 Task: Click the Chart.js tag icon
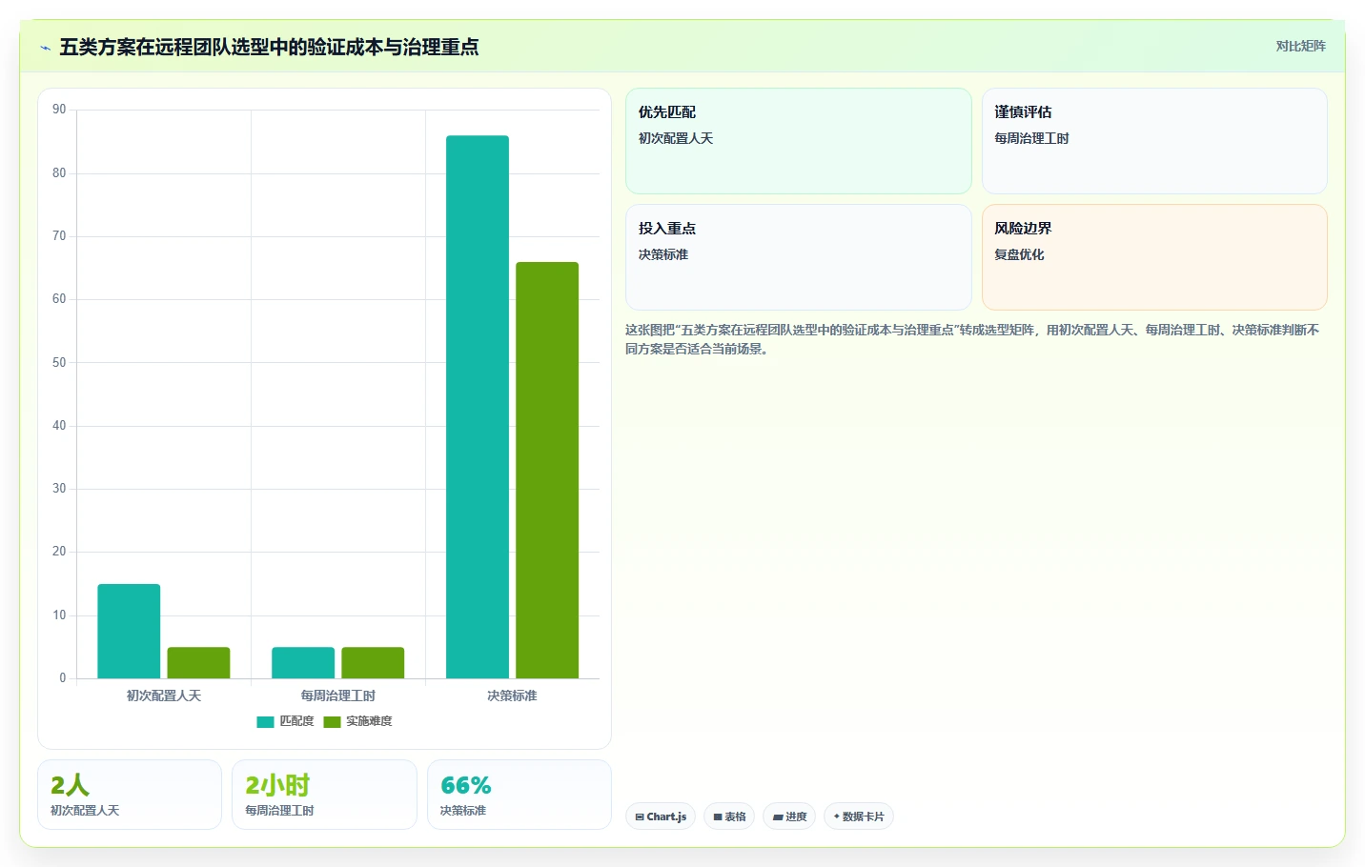coord(640,817)
